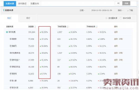This screenshot has width=139, height=90.
Task: Open the 流量去向 tab
Action: click(x=35, y=3)
